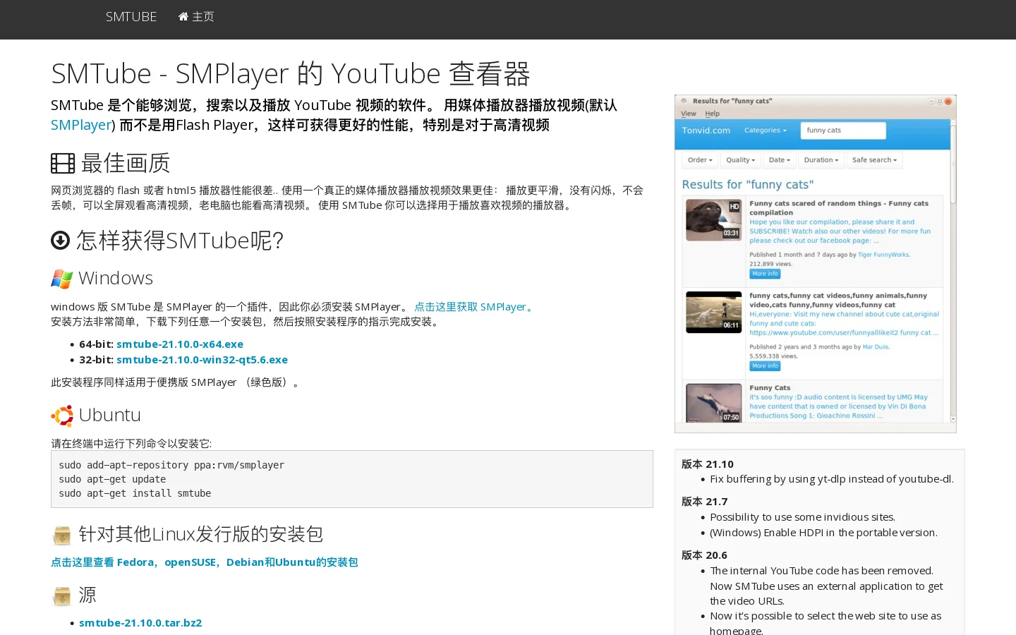Click the download arrow icon beside 怎样获得SMTube呢

(60, 241)
